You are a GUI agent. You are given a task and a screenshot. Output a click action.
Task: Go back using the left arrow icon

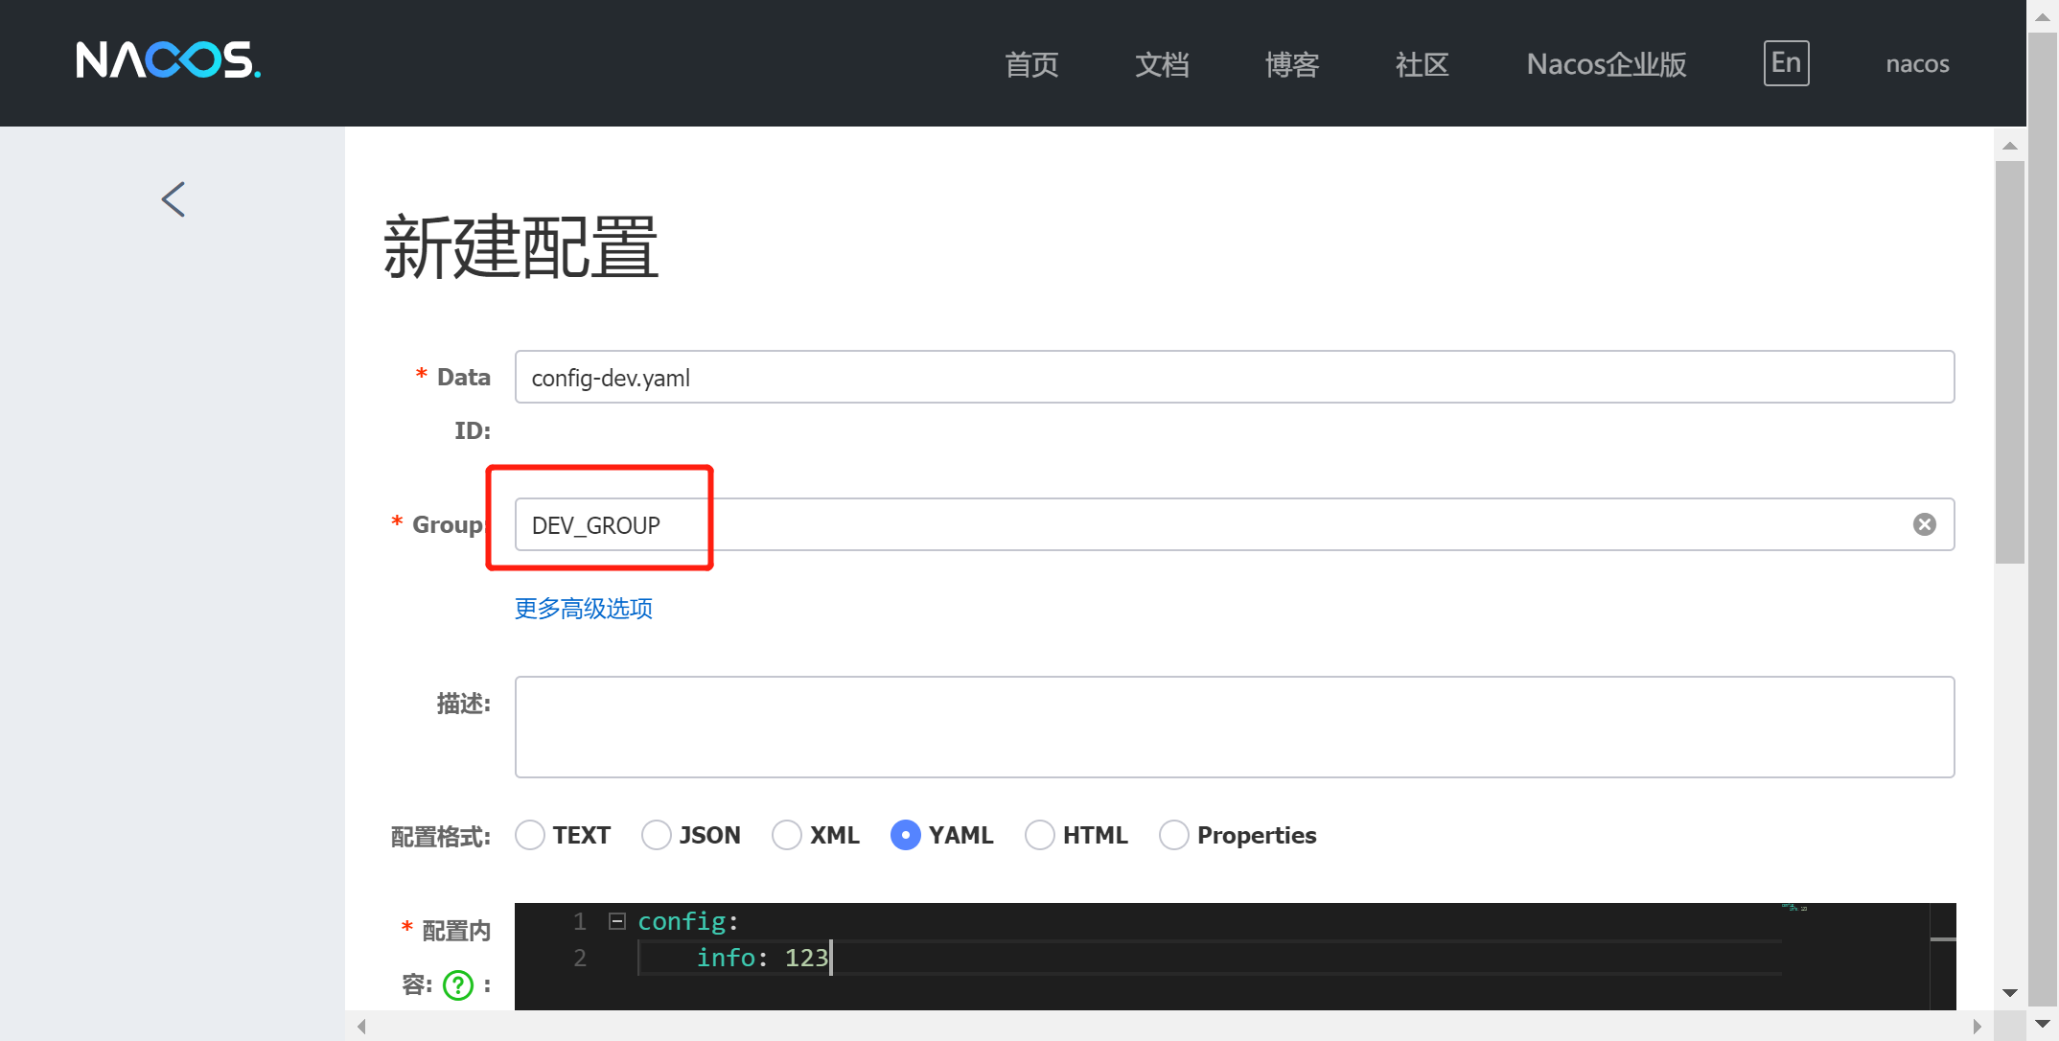coord(174,199)
